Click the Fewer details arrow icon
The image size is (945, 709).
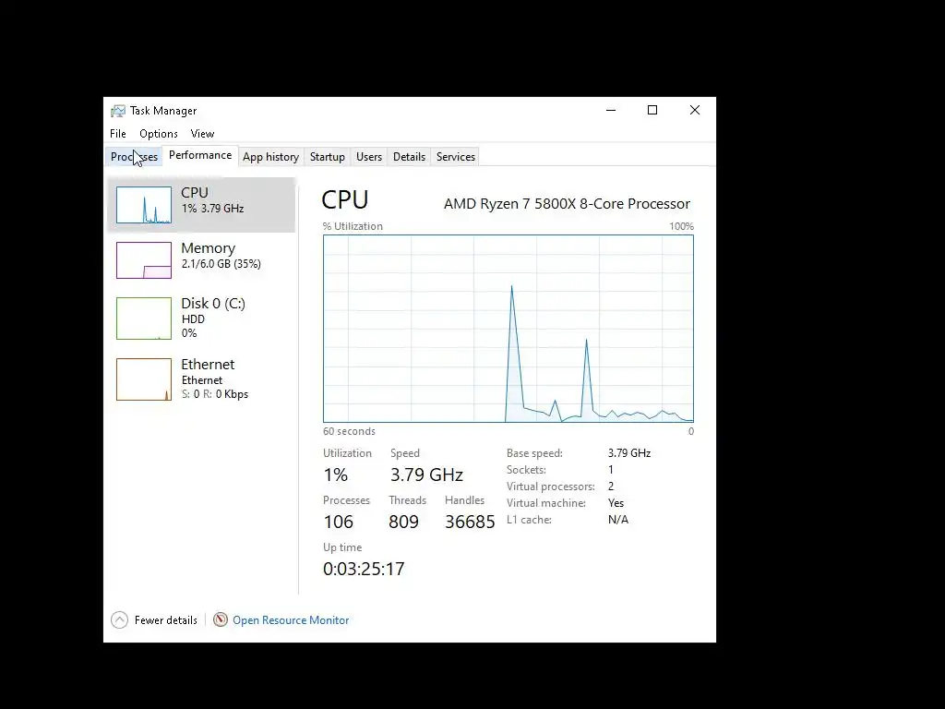coord(119,619)
